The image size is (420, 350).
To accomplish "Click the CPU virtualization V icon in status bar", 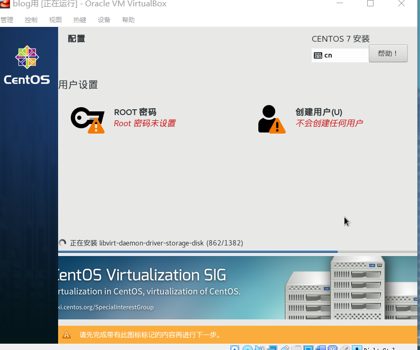I will (332, 347).
